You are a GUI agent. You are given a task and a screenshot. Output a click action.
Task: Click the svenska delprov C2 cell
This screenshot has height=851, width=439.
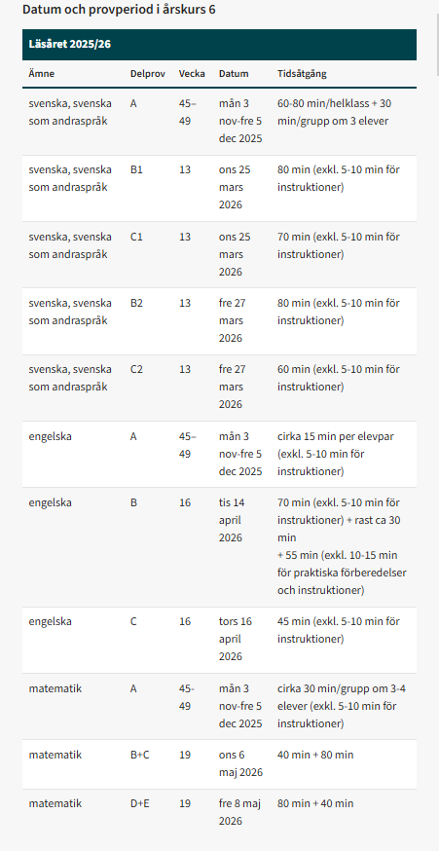click(136, 370)
